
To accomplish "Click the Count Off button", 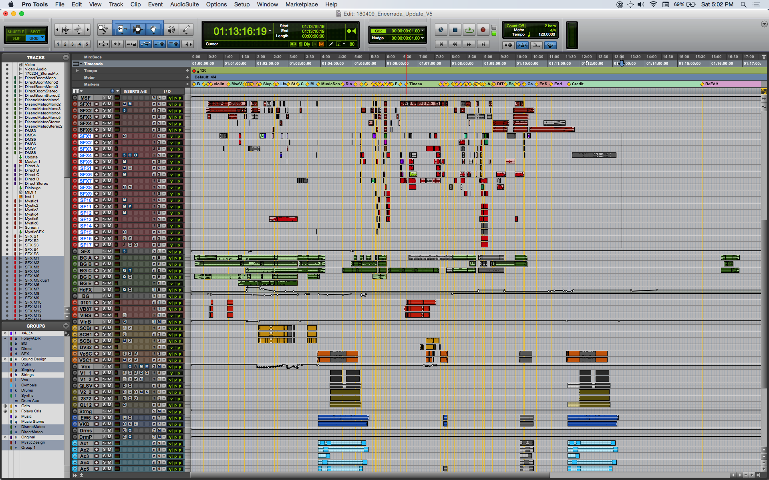I will [x=515, y=26].
